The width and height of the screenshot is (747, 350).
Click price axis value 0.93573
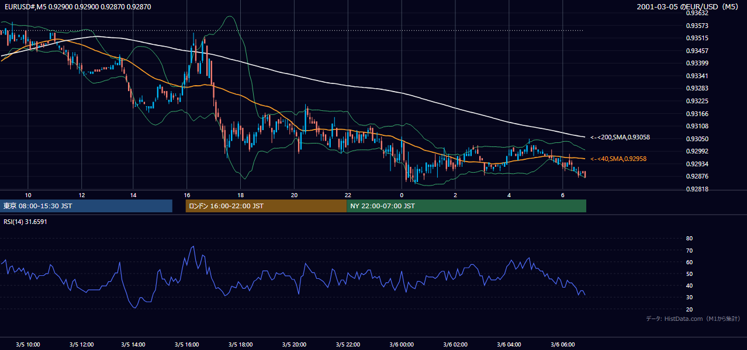pos(697,26)
